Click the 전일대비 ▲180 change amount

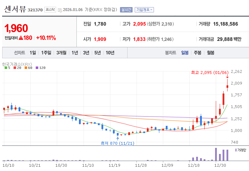click(18, 38)
